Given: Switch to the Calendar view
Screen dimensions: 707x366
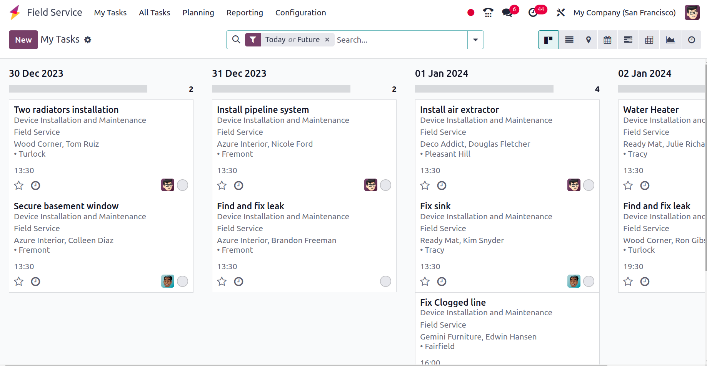Looking at the screenshot, I should 607,40.
